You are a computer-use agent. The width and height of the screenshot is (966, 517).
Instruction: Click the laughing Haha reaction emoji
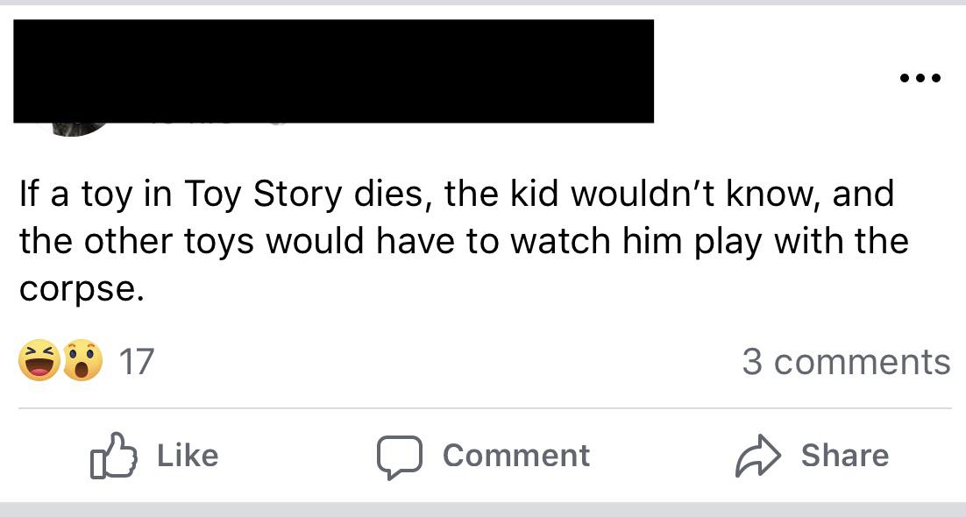pyautogui.click(x=38, y=361)
